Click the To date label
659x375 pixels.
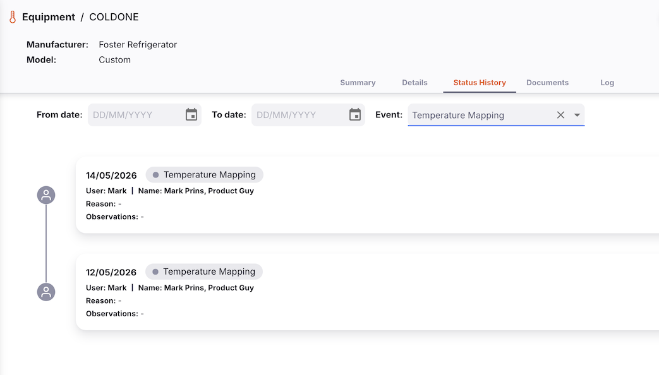pyautogui.click(x=229, y=115)
